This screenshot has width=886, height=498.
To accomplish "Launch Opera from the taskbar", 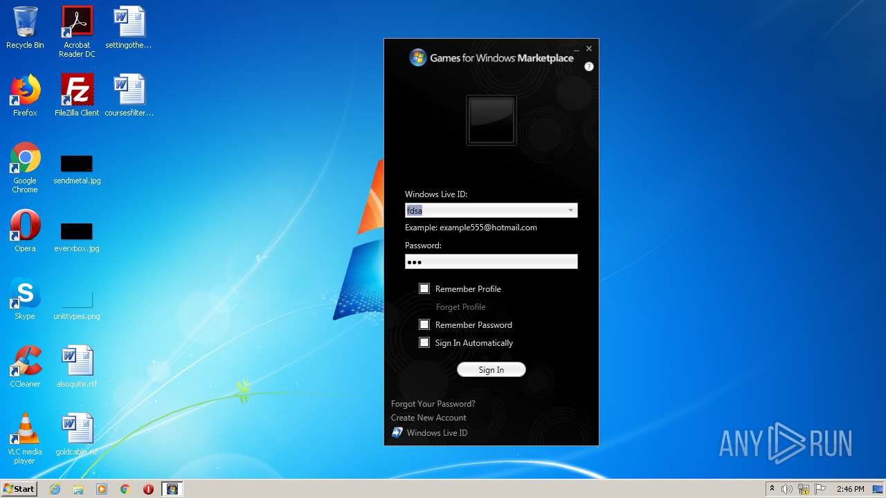I will [148, 489].
